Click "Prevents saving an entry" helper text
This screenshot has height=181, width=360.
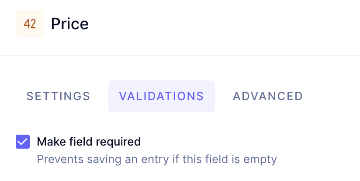(x=157, y=159)
